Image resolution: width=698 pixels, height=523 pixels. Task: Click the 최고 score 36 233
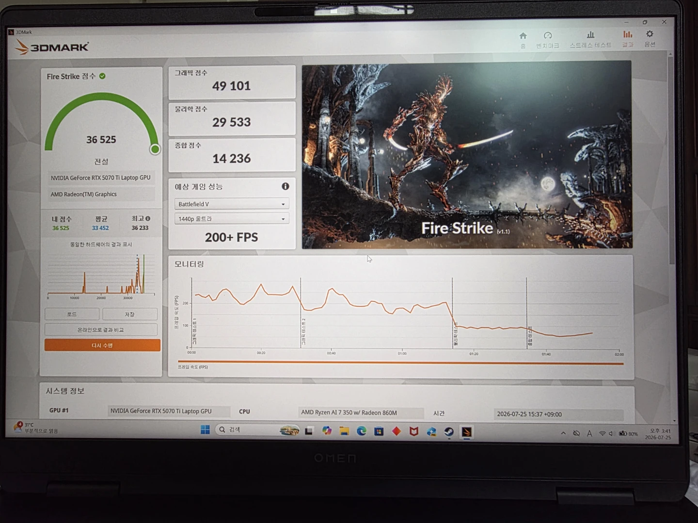(x=140, y=228)
